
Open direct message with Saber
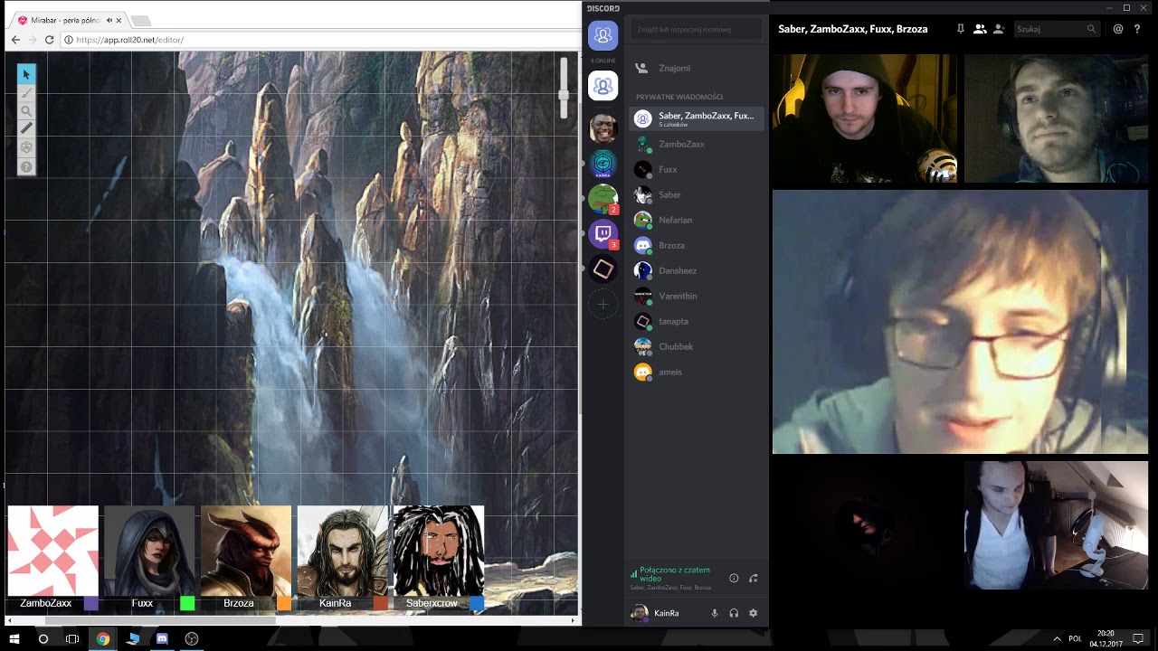click(697, 194)
